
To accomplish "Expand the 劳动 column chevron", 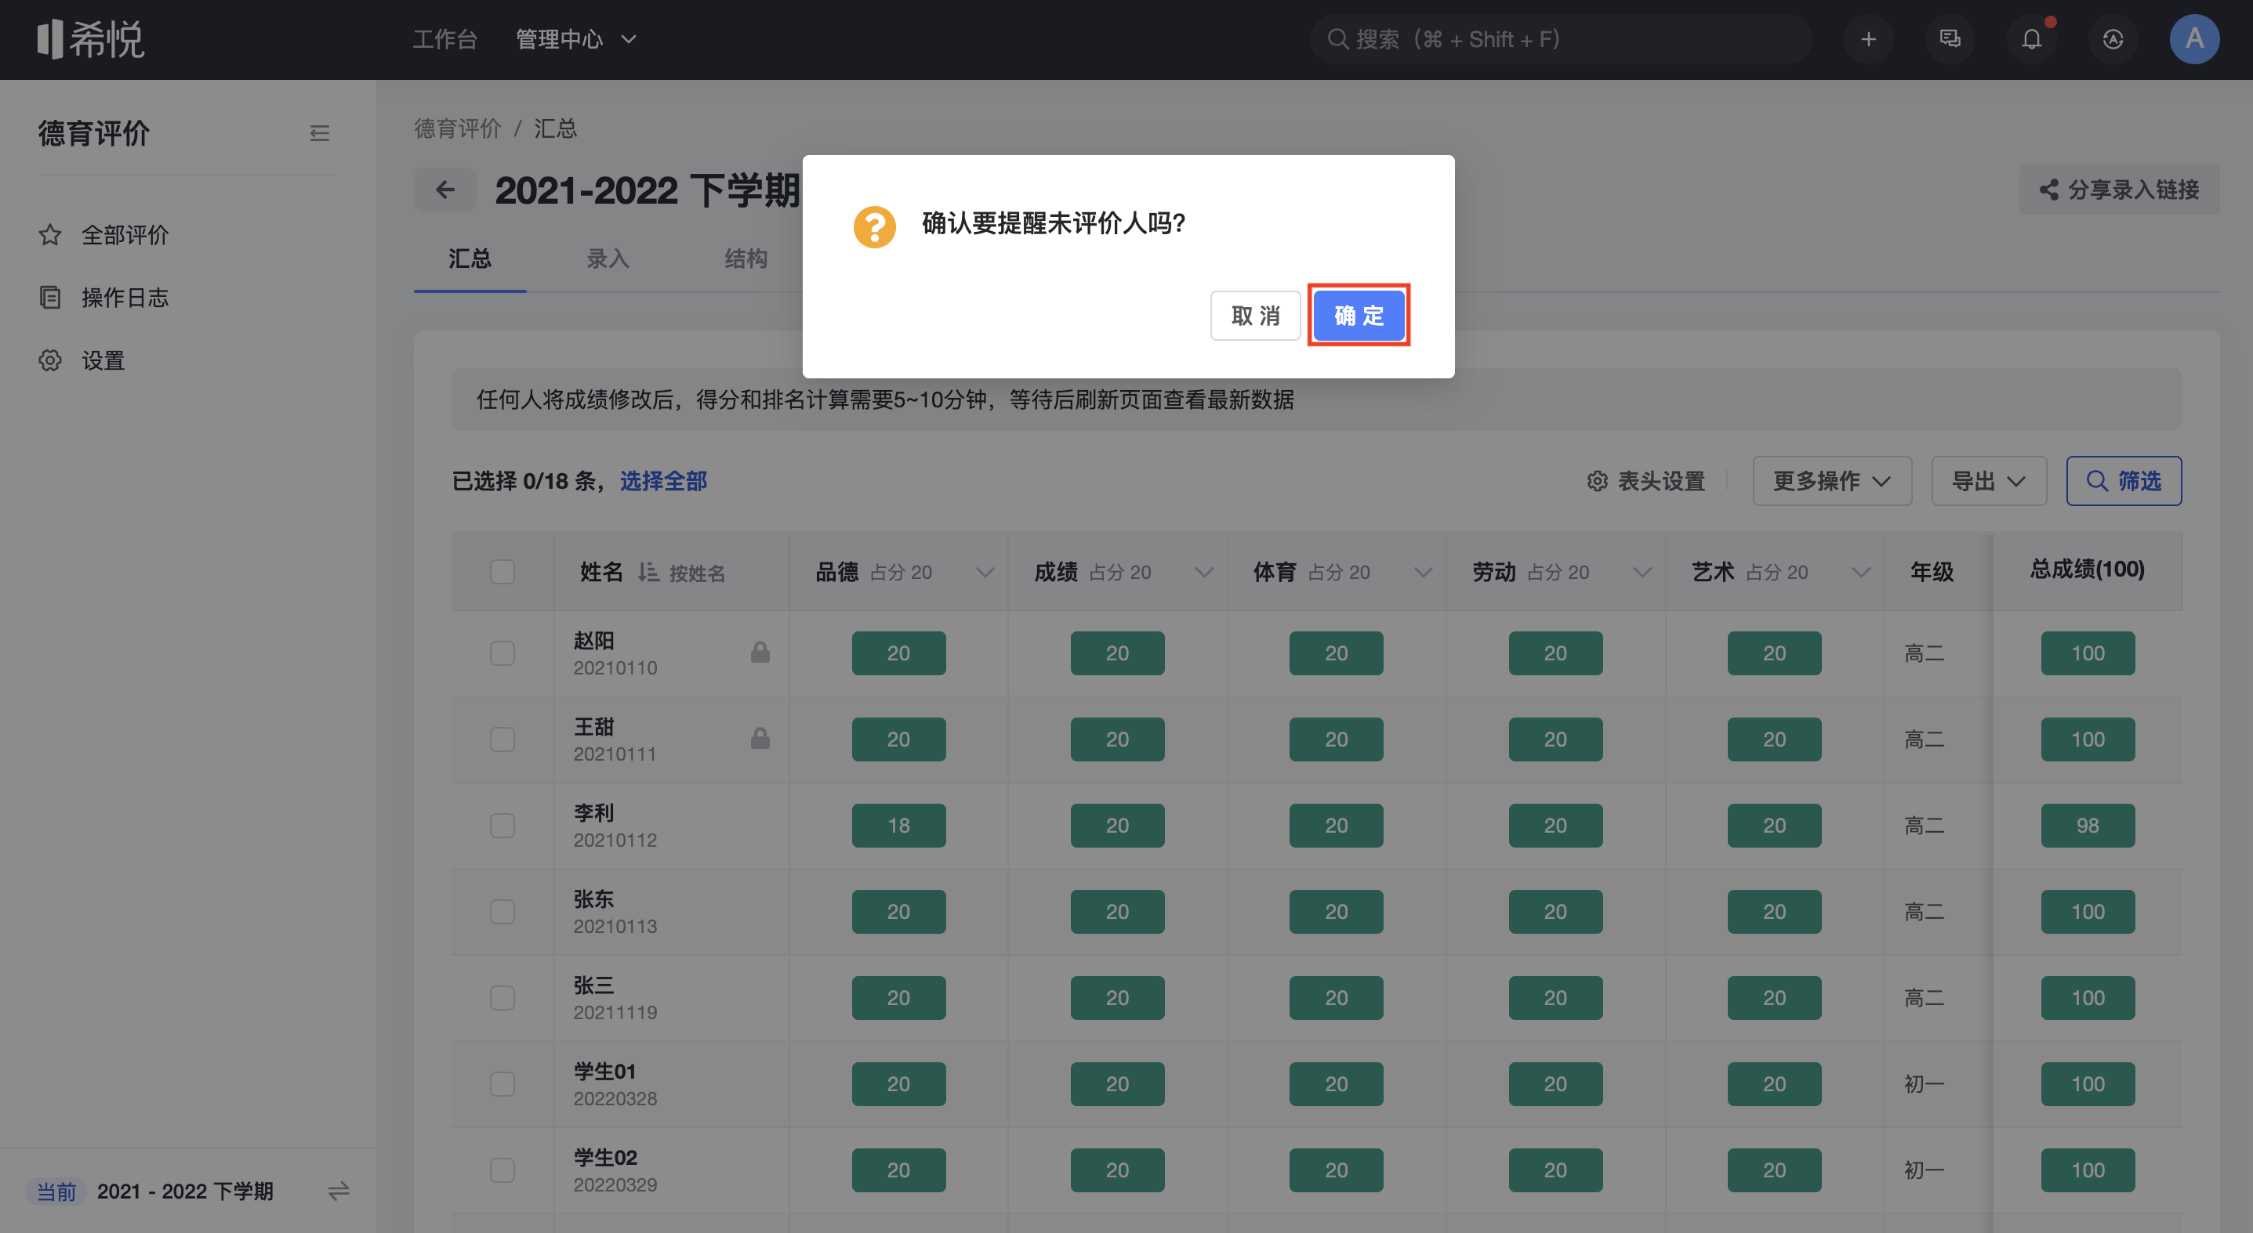I will click(1642, 573).
